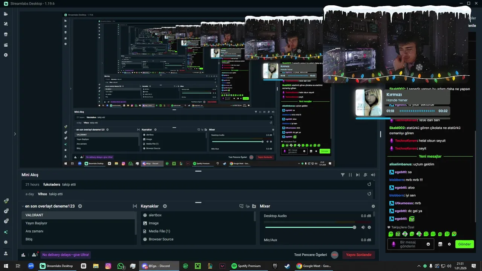Skip the current alert in Mini Akış
482x271 pixels.
pos(358,175)
